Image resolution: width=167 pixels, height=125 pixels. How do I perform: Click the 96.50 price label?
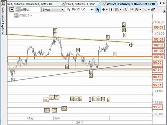pos(157,77)
